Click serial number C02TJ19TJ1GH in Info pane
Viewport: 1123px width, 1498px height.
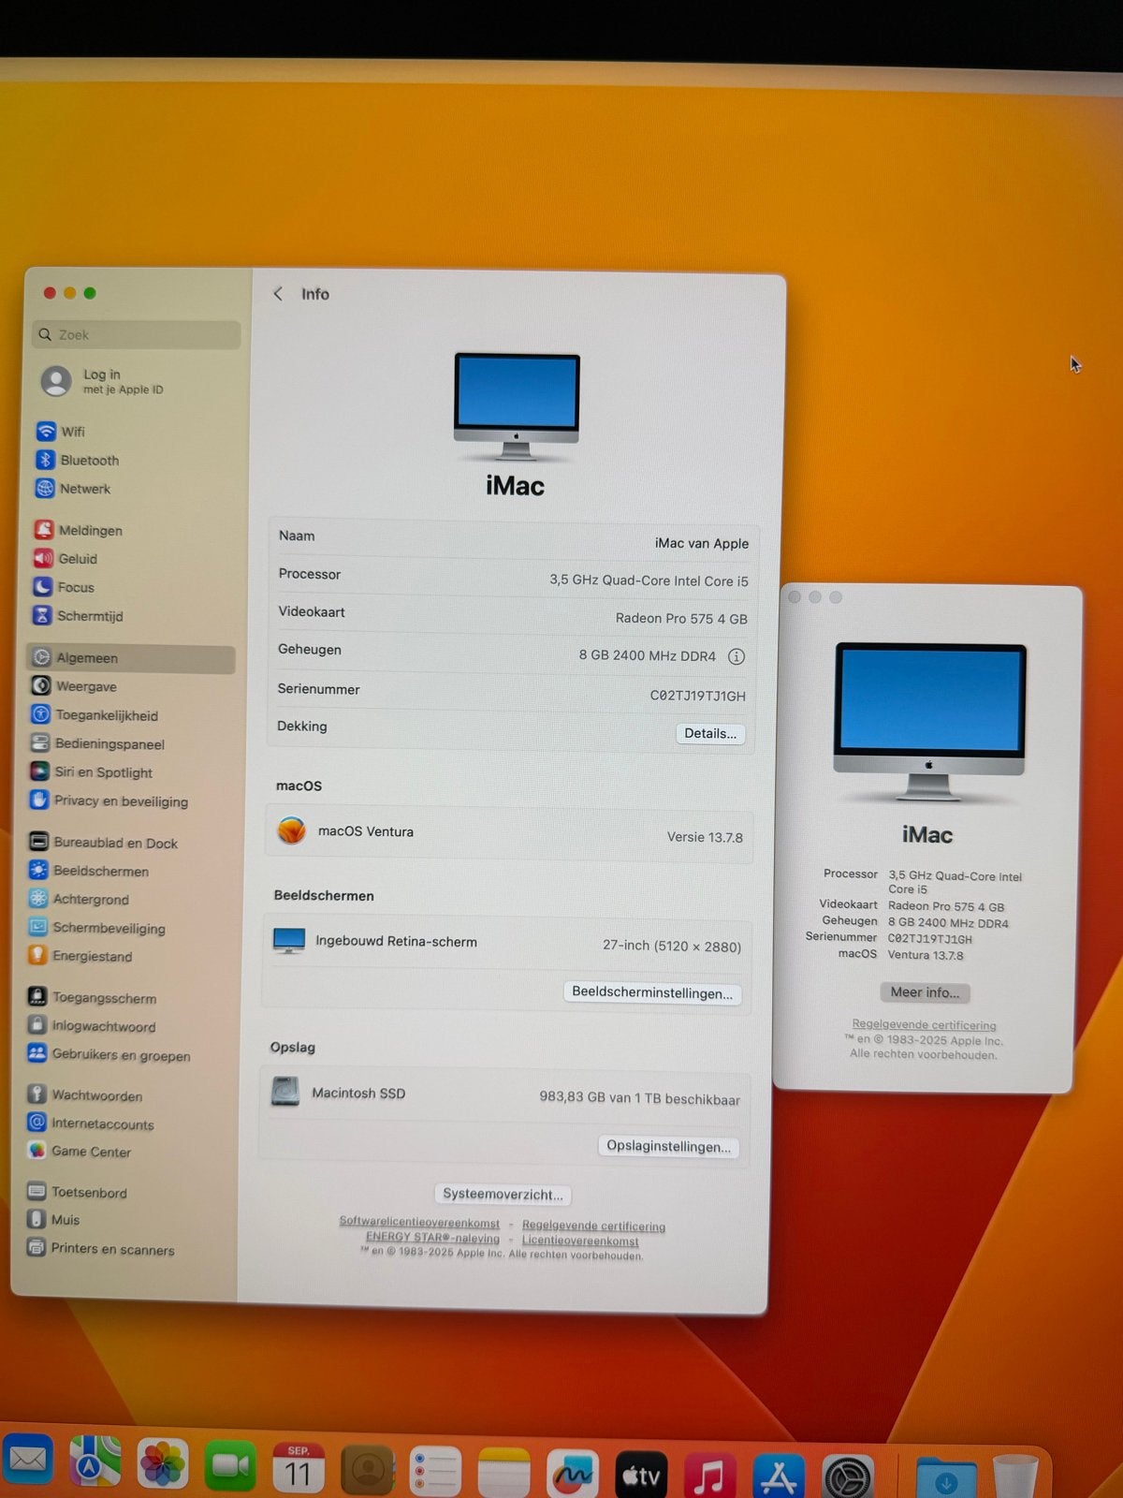[697, 696]
